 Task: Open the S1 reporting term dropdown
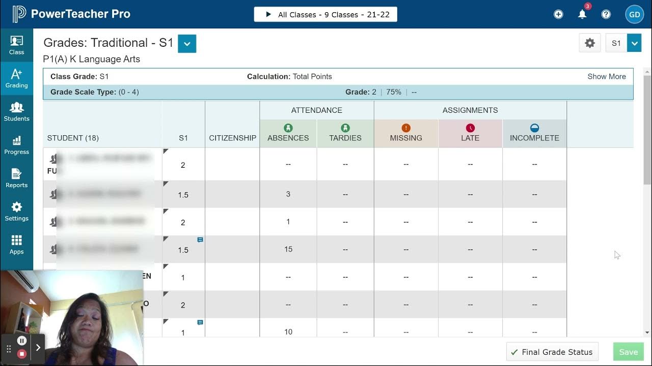634,43
